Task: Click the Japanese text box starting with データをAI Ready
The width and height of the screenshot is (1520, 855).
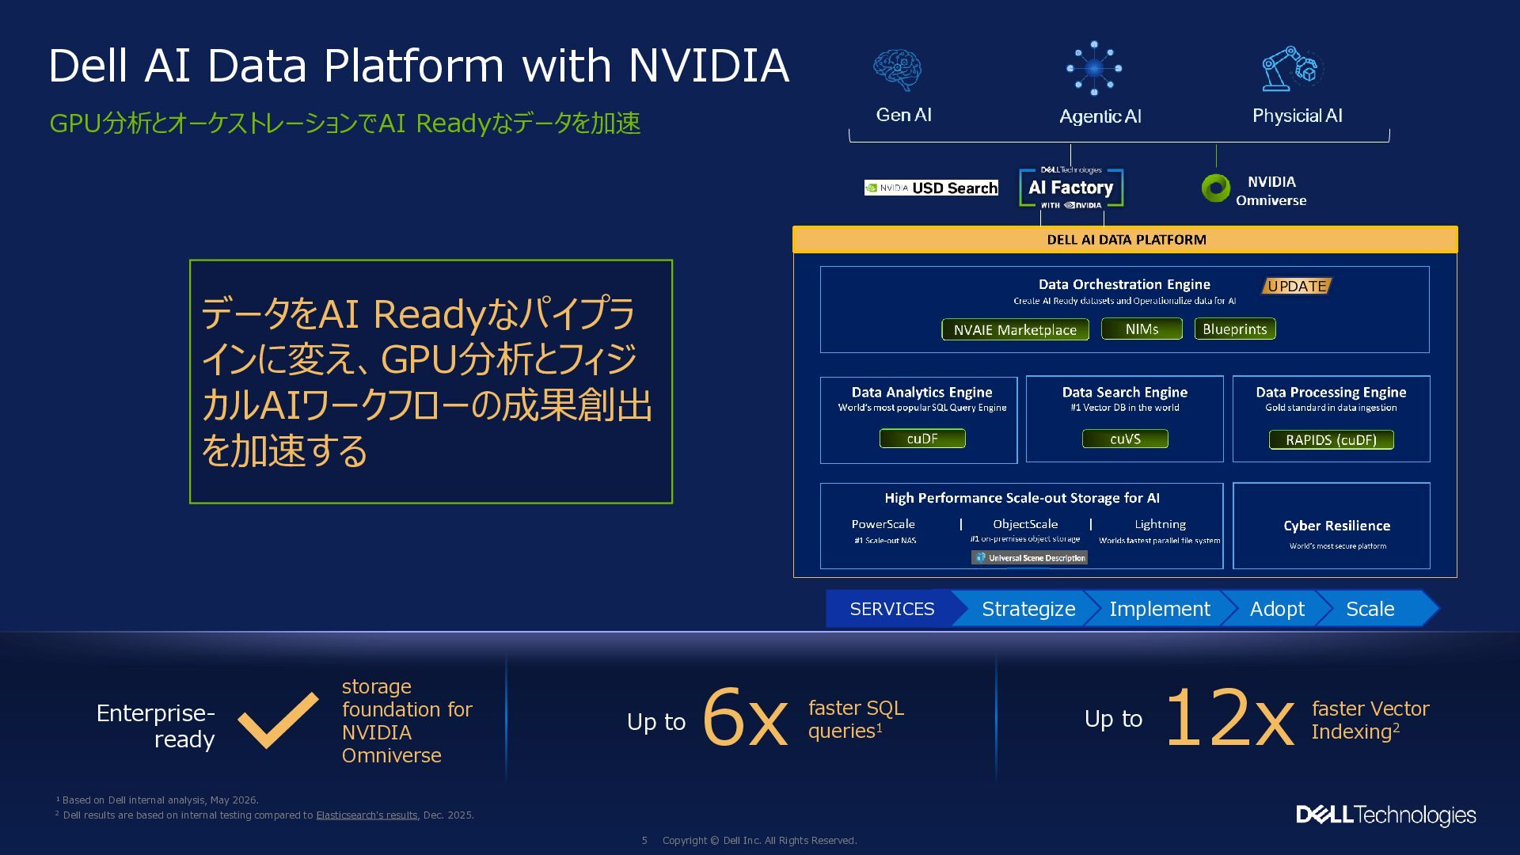Action: (431, 382)
